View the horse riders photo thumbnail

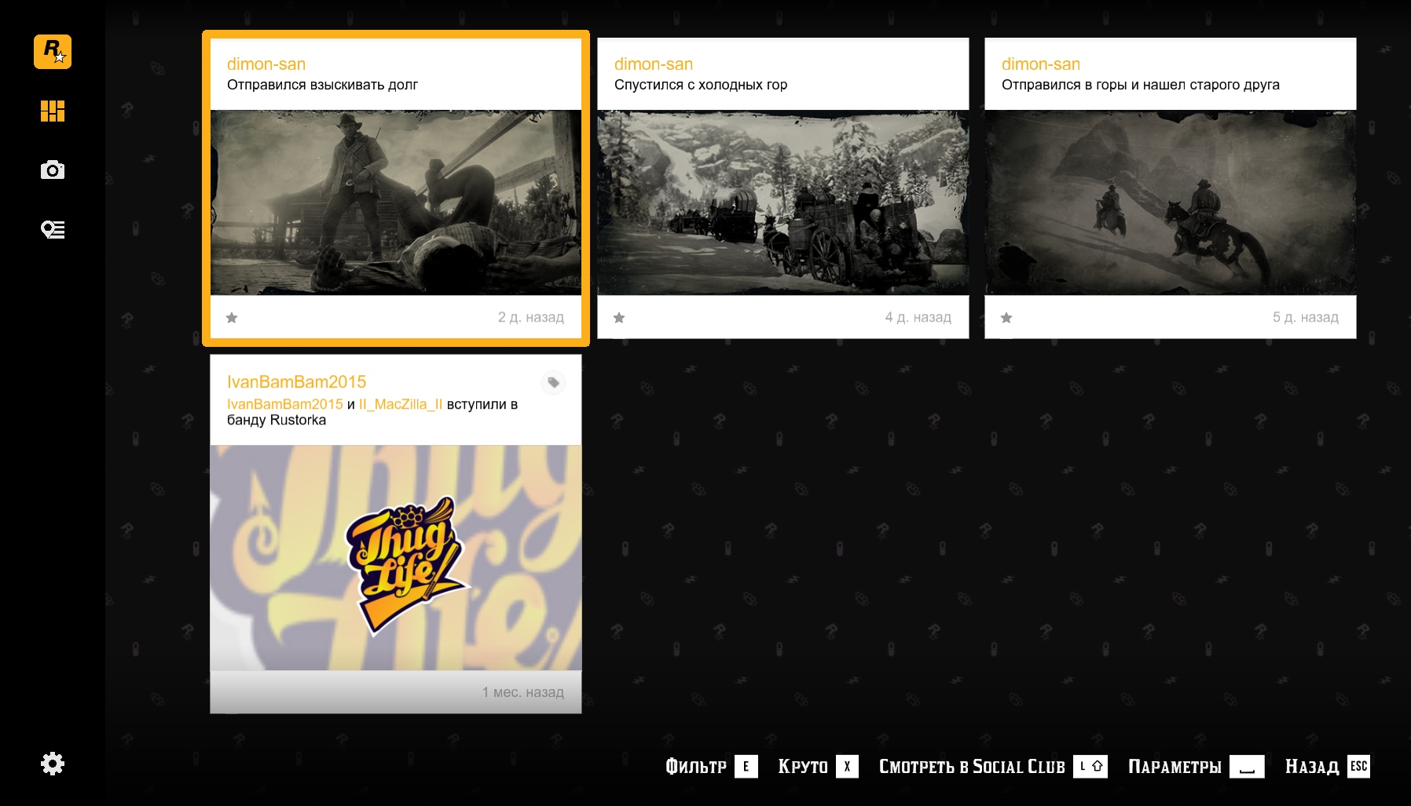coord(1171,202)
